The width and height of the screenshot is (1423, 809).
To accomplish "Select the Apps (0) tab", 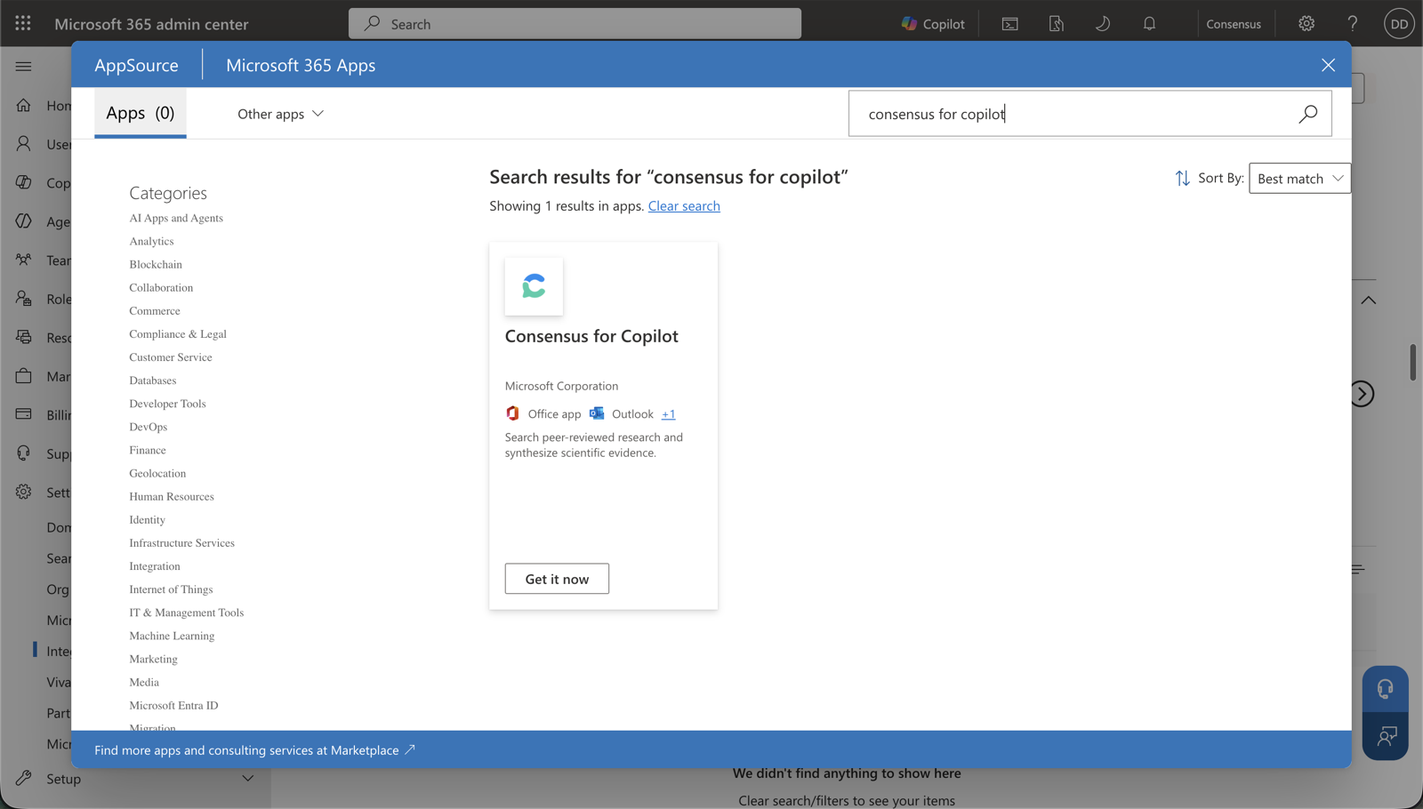I will pyautogui.click(x=141, y=113).
